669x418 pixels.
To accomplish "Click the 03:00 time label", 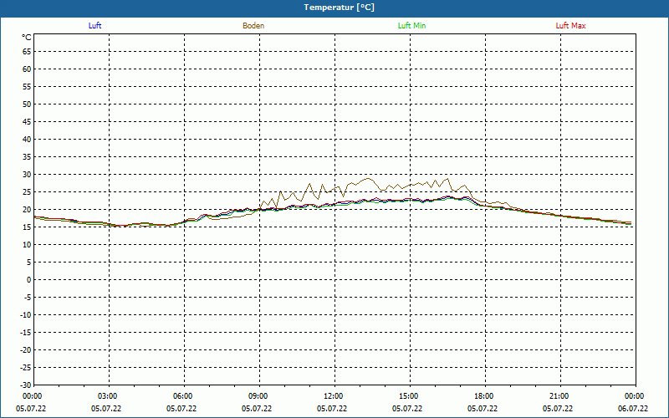I will (x=108, y=396).
